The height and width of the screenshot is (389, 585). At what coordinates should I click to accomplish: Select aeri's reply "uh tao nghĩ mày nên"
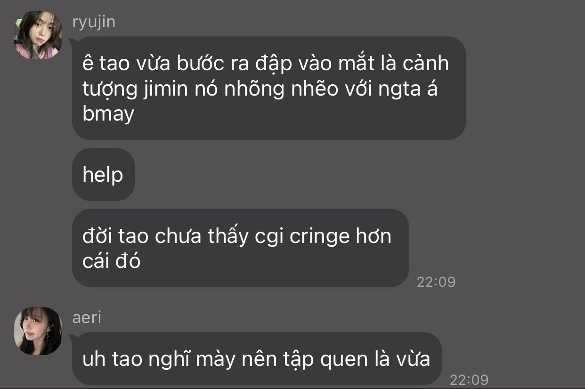[x=257, y=359]
